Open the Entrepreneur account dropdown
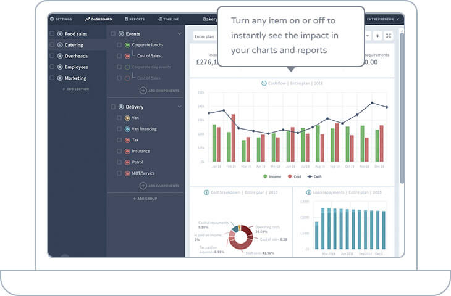 click(383, 19)
